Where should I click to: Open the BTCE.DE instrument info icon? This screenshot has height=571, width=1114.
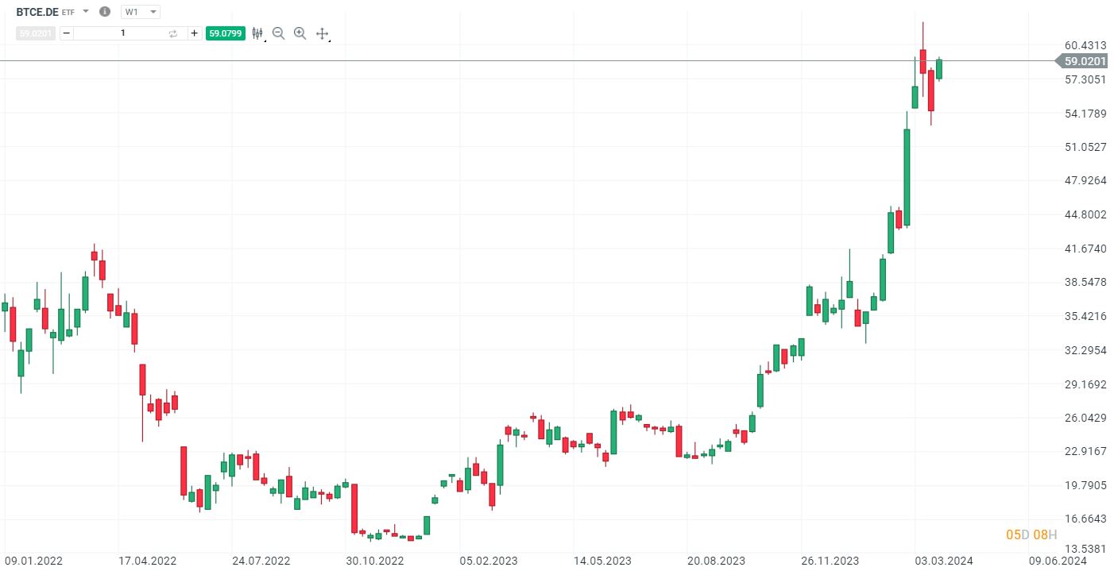point(105,12)
